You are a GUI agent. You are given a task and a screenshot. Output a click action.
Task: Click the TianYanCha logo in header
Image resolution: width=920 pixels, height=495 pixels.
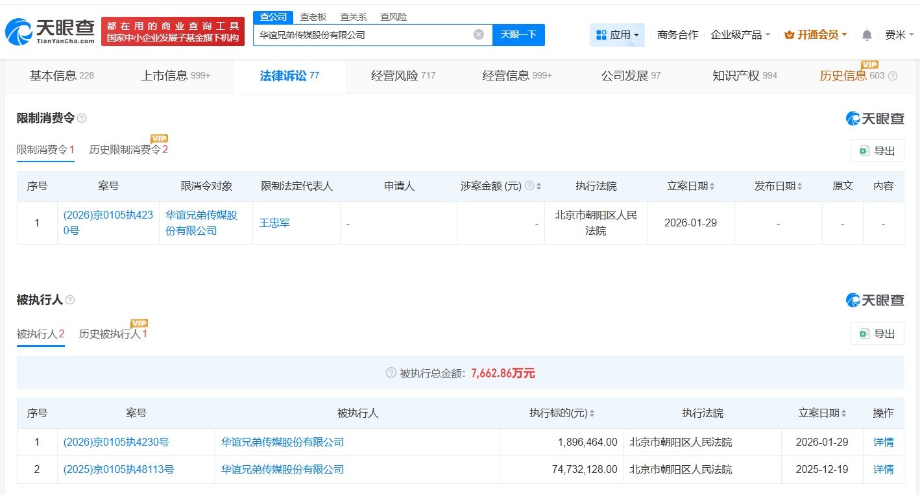51,30
